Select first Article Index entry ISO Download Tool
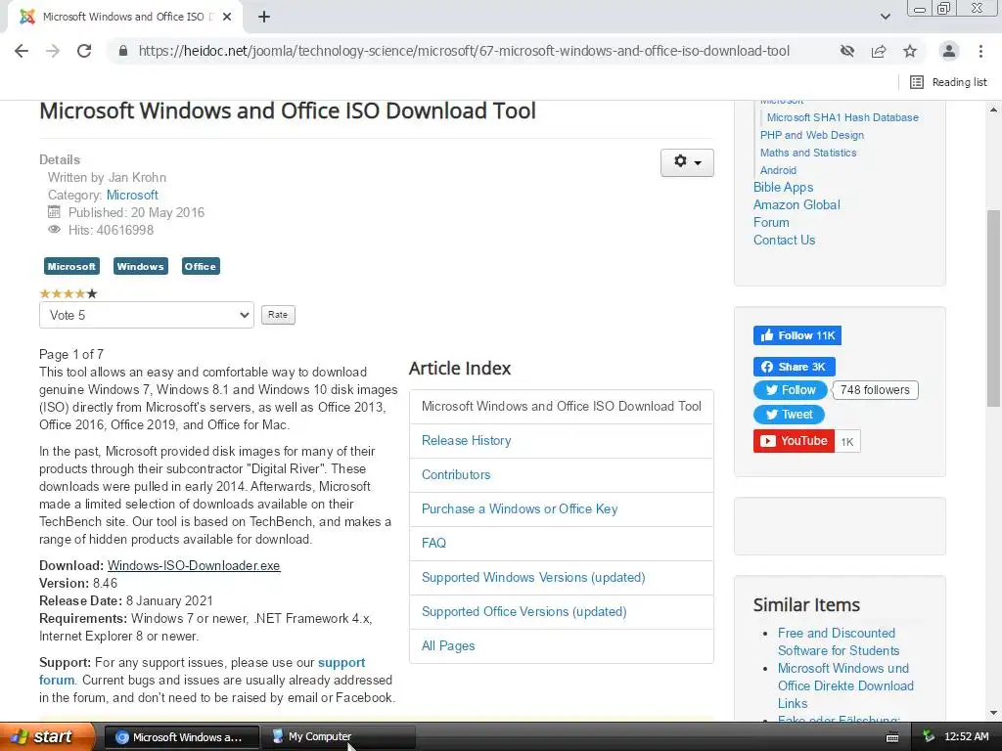The width and height of the screenshot is (1002, 751). click(561, 406)
